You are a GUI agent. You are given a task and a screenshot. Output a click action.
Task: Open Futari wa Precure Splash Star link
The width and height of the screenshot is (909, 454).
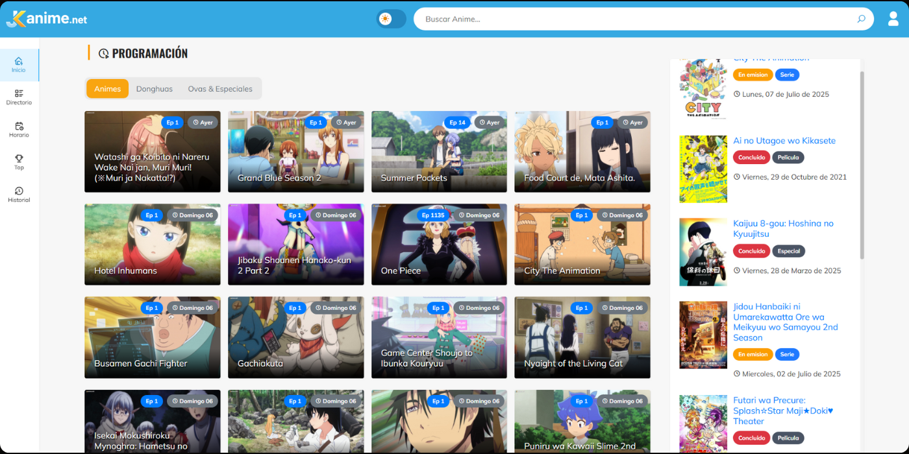783,411
